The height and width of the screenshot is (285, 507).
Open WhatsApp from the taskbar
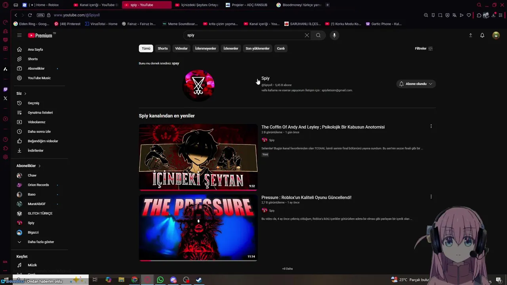(160, 280)
